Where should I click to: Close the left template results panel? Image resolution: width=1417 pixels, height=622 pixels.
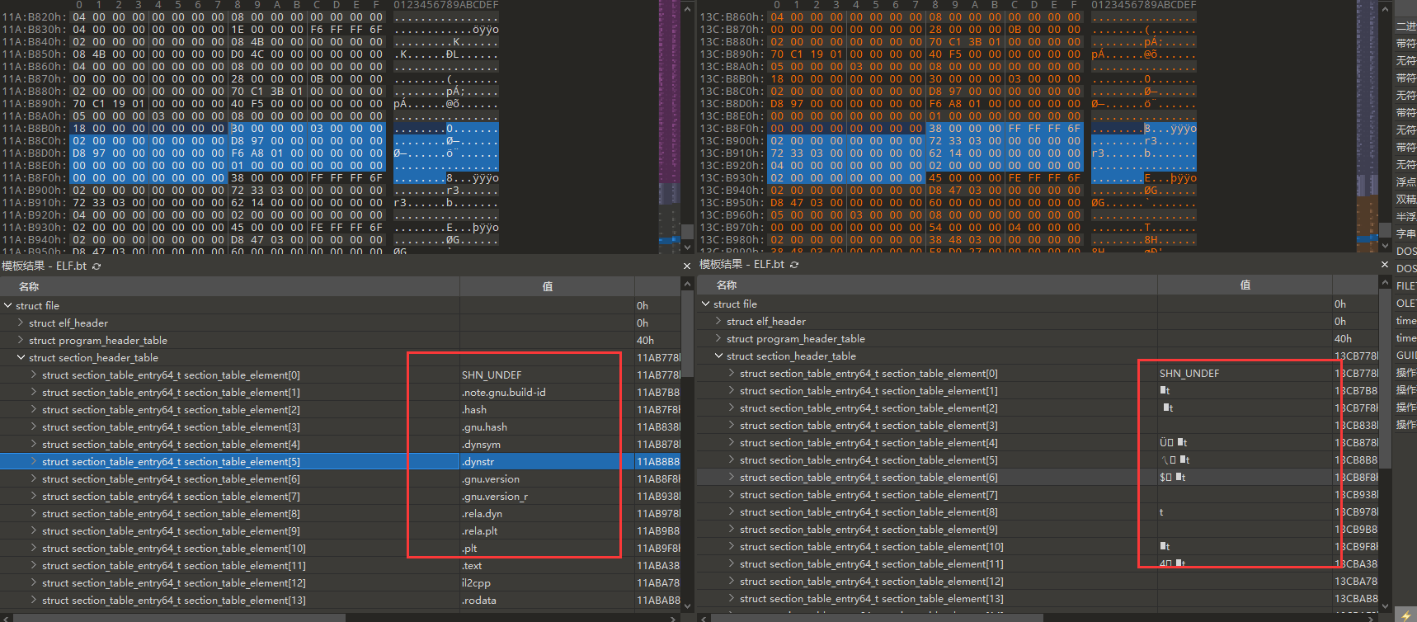[687, 266]
